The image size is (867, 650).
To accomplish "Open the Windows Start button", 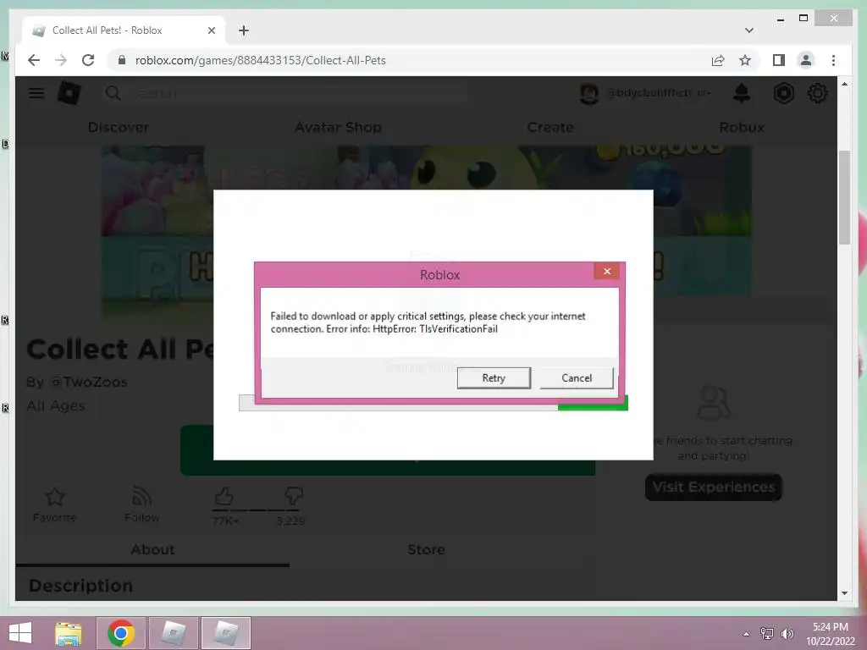I will pos(20,633).
